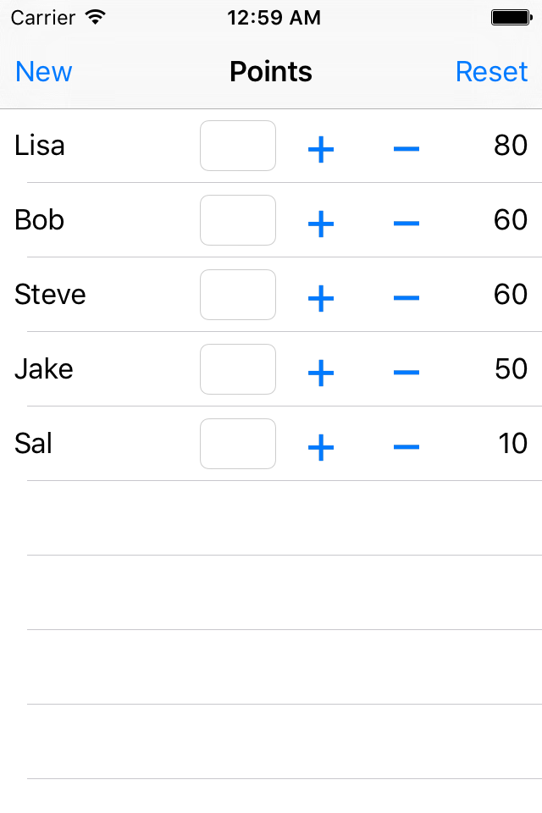Create a New player entry
542x813 pixels.
point(43,71)
